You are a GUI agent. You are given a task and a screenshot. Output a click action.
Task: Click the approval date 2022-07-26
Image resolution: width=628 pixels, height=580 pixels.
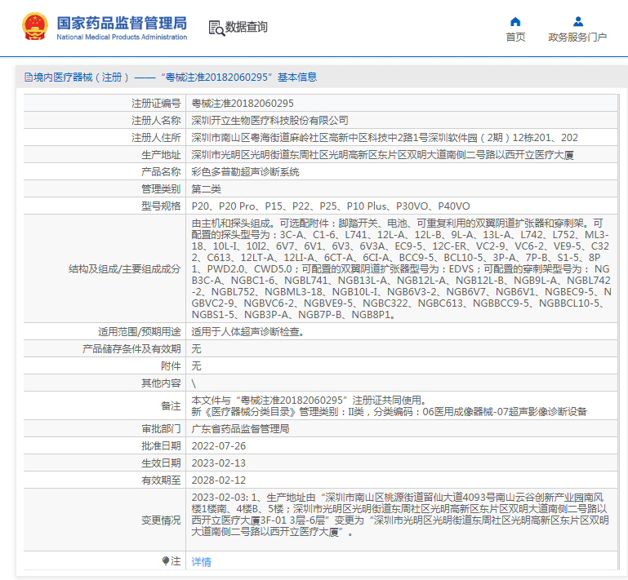click(x=218, y=446)
